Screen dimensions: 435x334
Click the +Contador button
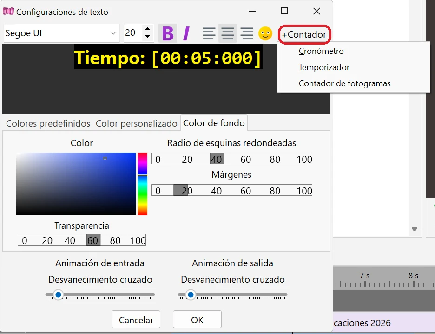(304, 34)
